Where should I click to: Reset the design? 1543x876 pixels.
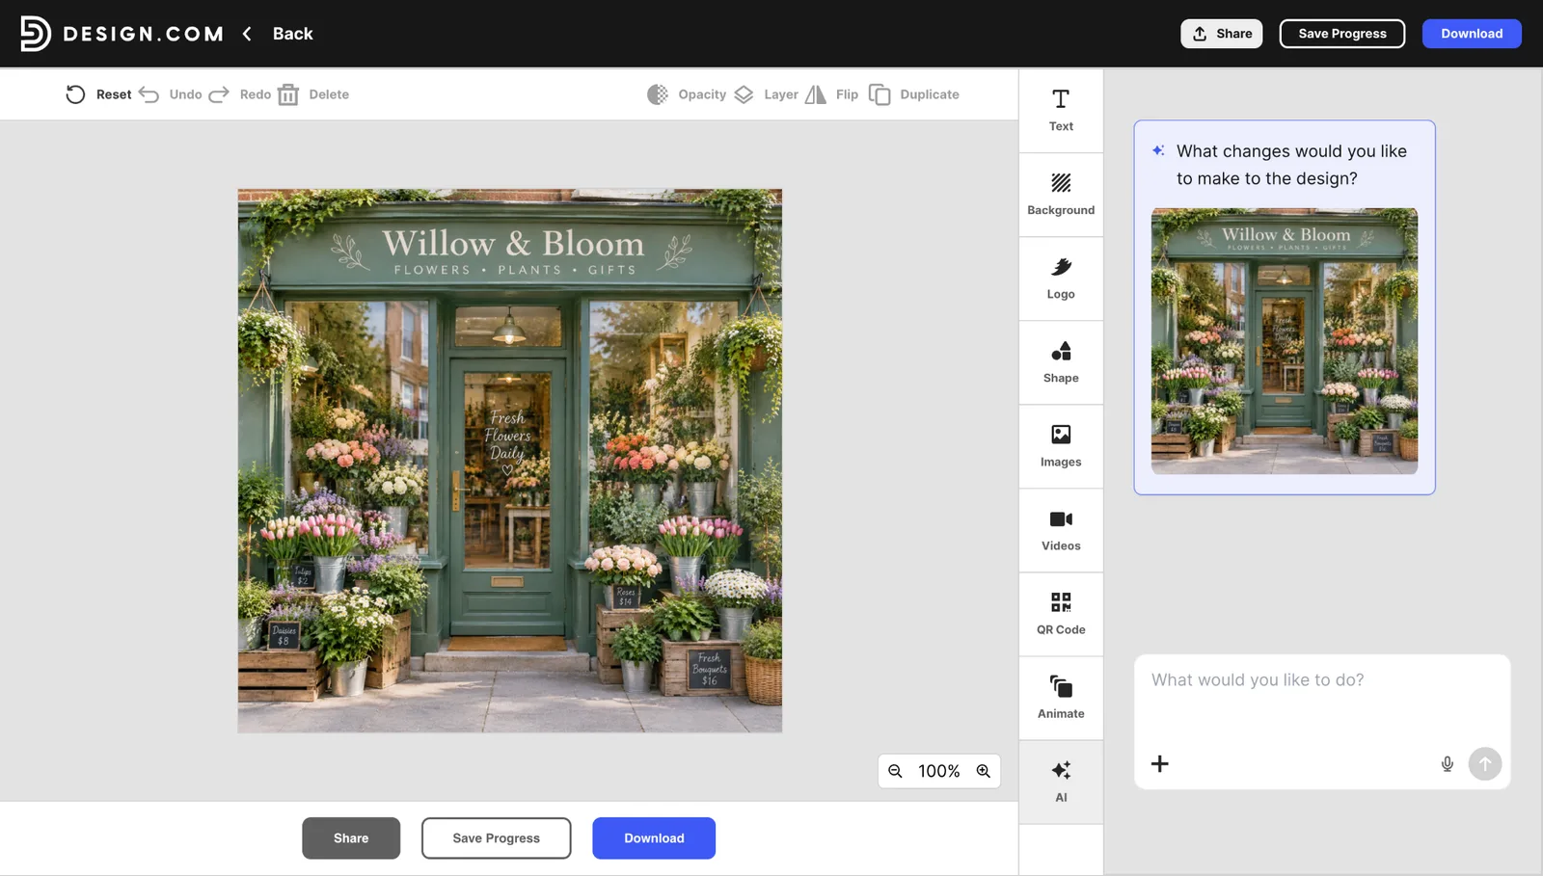click(x=98, y=94)
